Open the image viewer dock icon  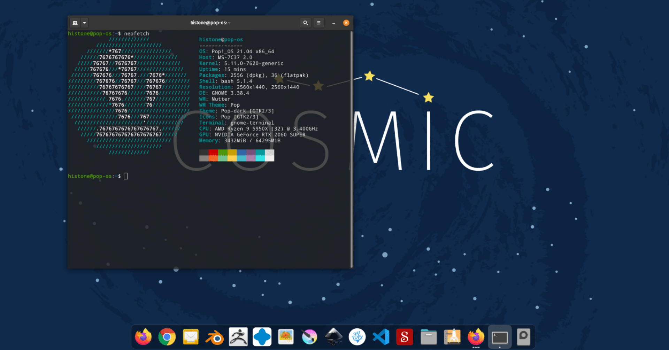[x=286, y=337]
